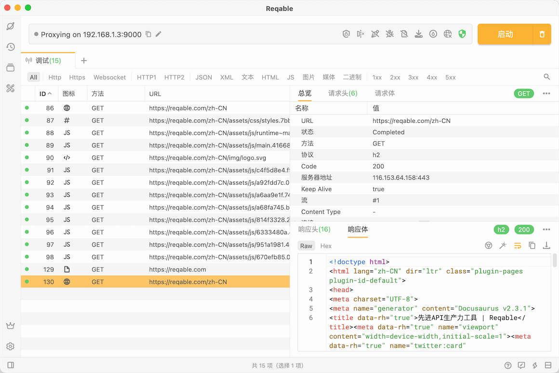Image resolution: width=559 pixels, height=373 pixels.
Task: Sort by the ID column header
Action: (45, 94)
